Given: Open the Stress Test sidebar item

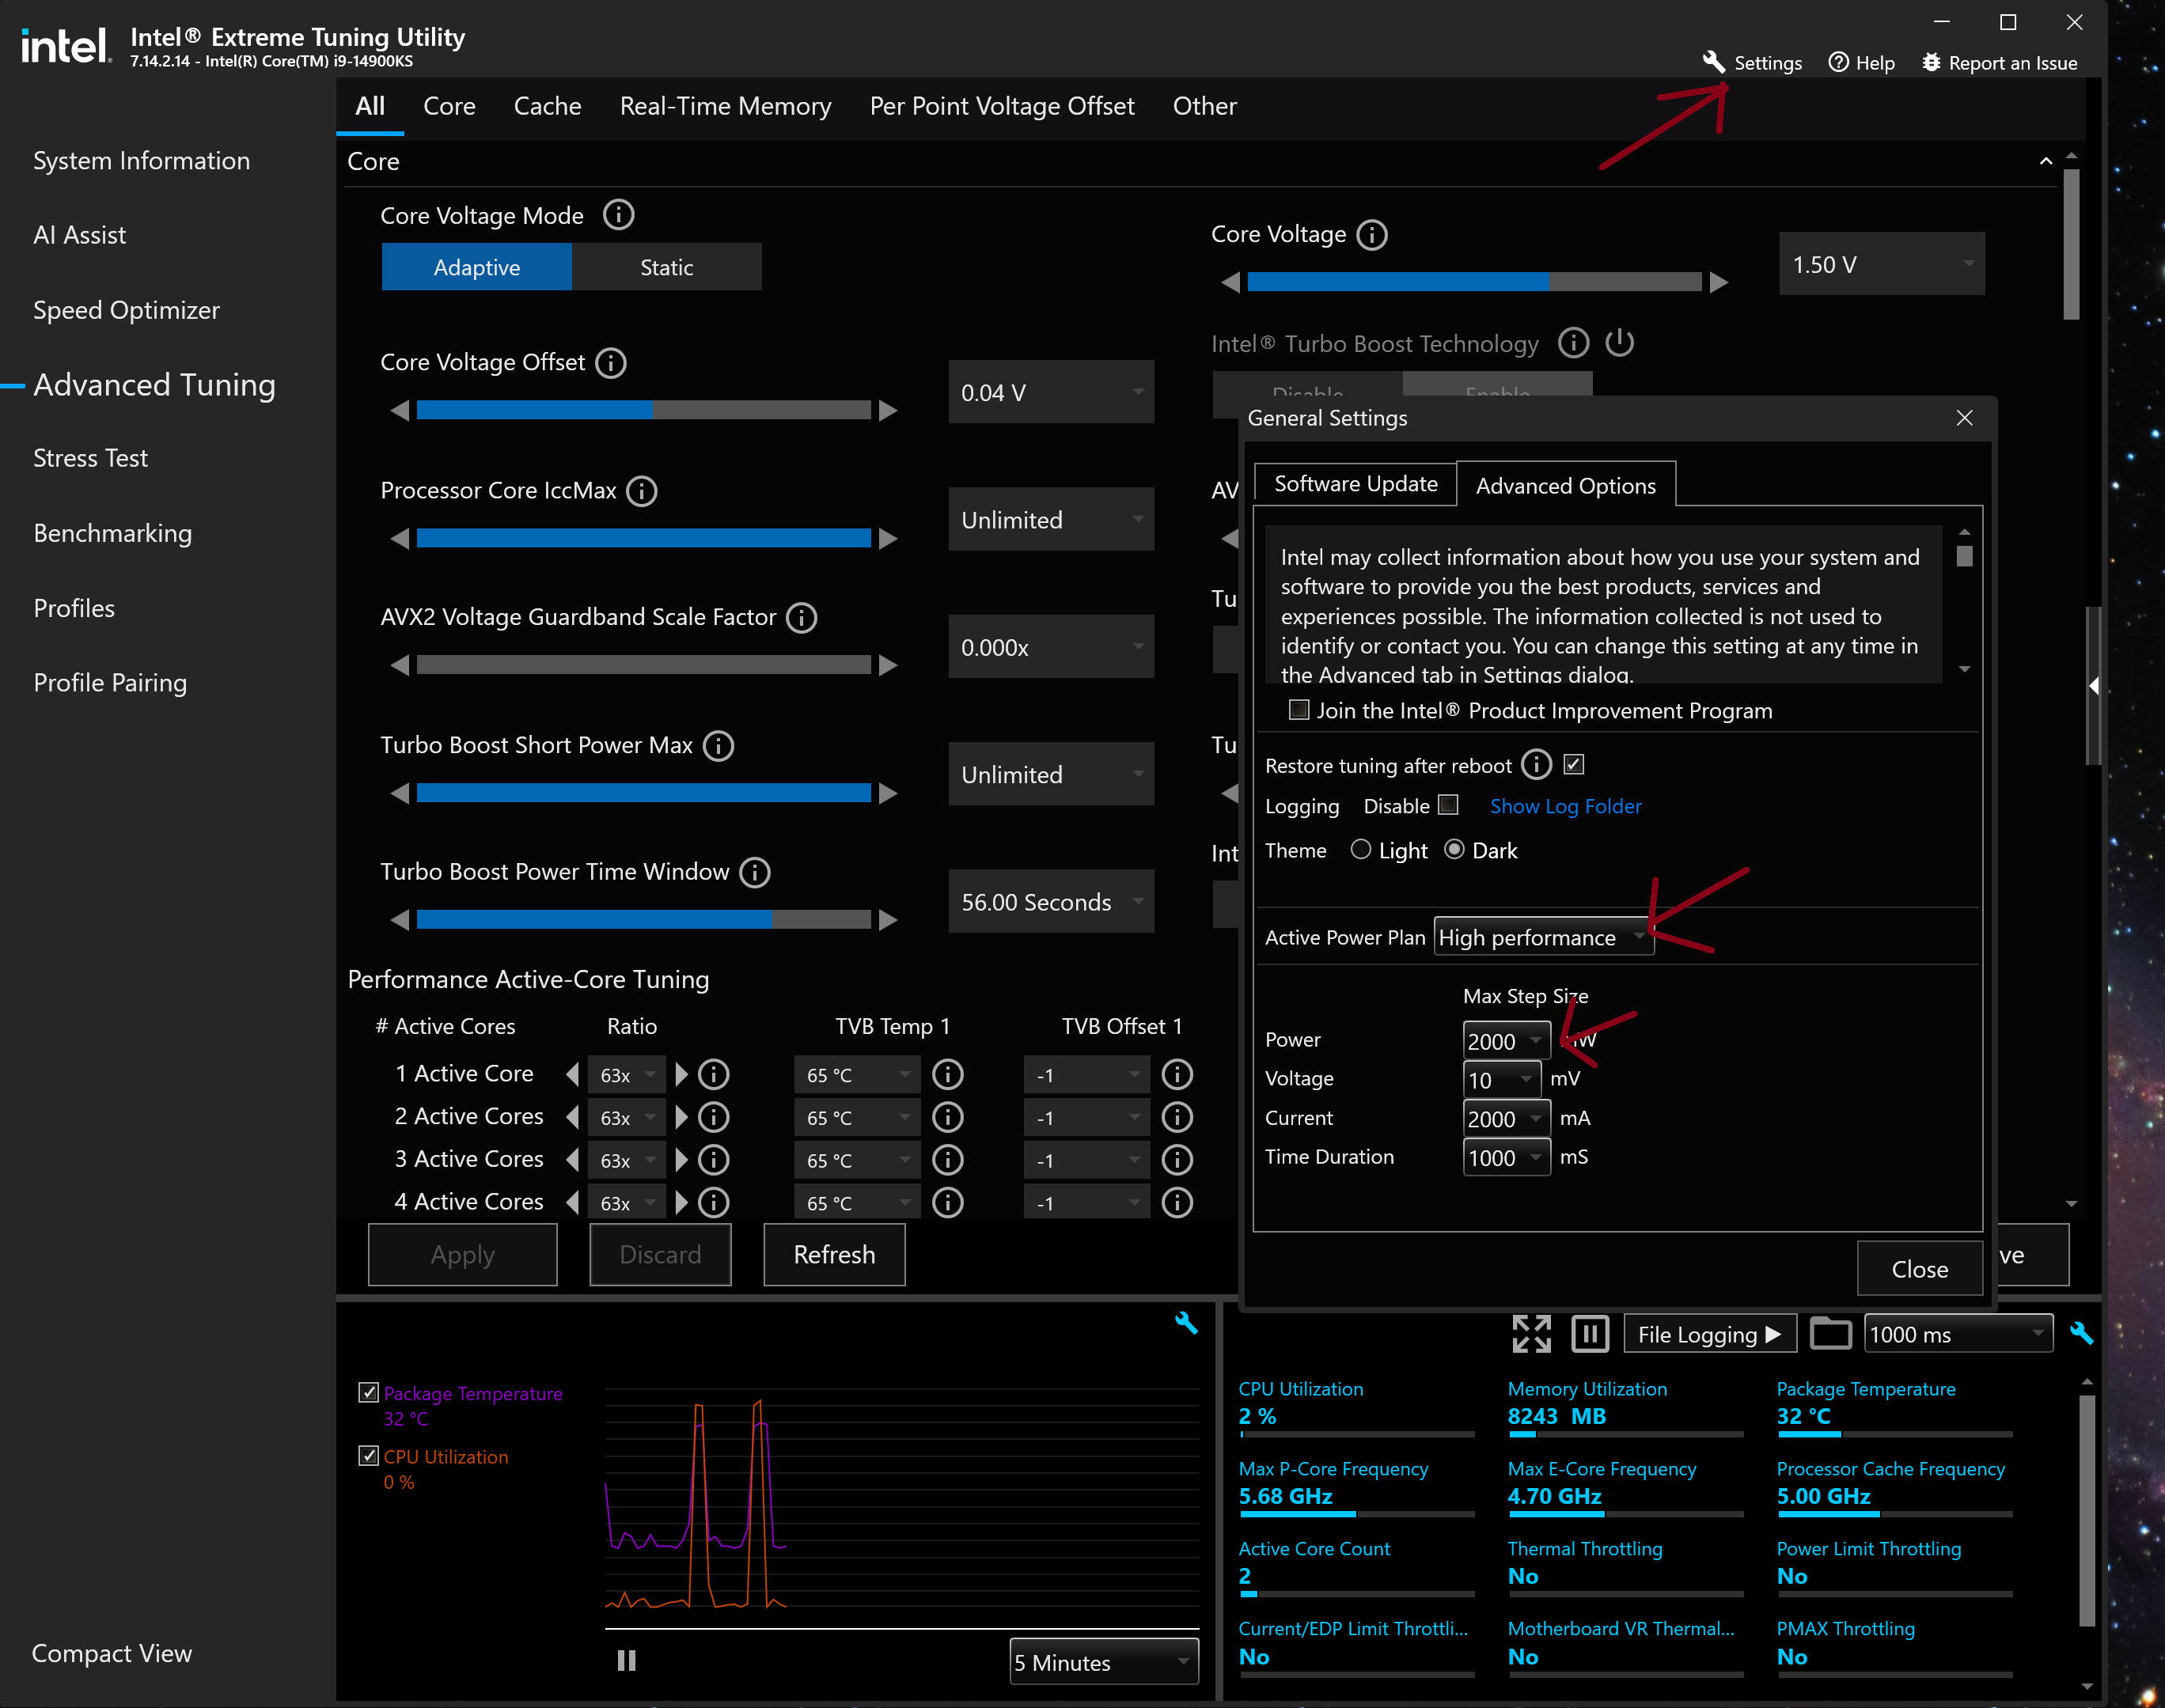Looking at the screenshot, I should (x=90, y=458).
